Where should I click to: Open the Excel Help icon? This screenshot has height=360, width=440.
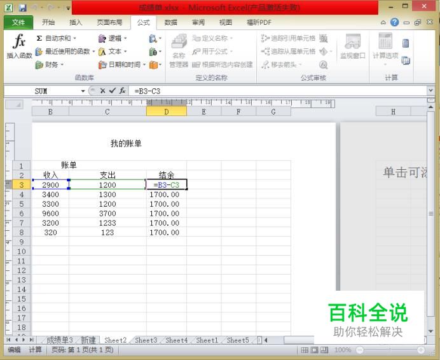tap(395, 22)
